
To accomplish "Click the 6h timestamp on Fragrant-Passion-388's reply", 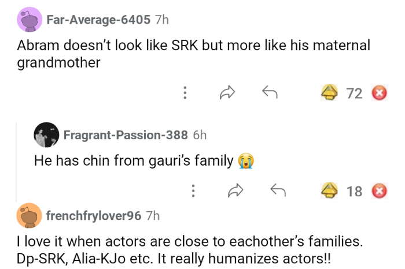I will click(199, 135).
